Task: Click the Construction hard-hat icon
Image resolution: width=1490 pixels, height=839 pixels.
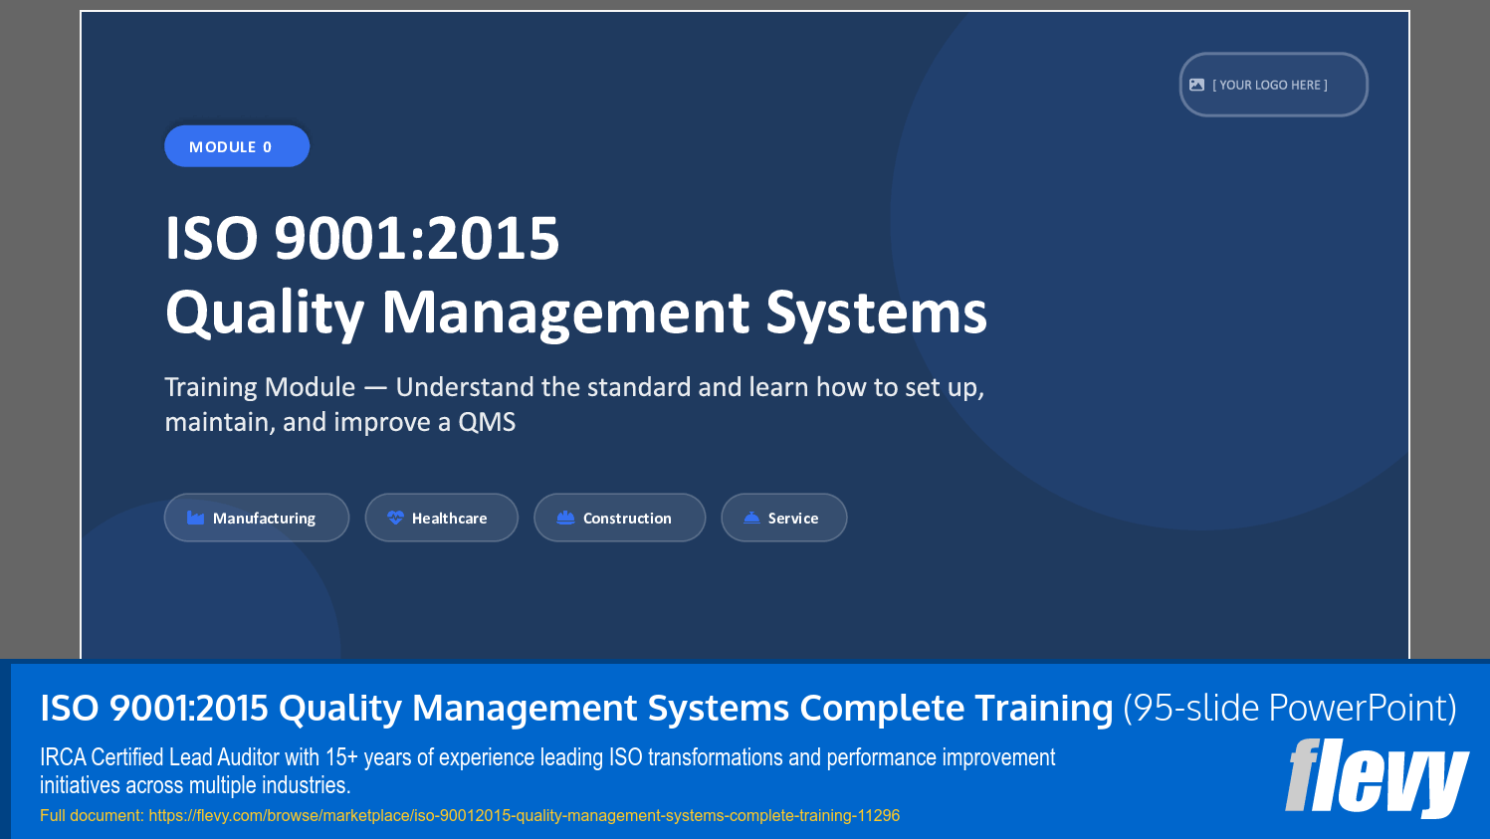Action: (x=564, y=517)
